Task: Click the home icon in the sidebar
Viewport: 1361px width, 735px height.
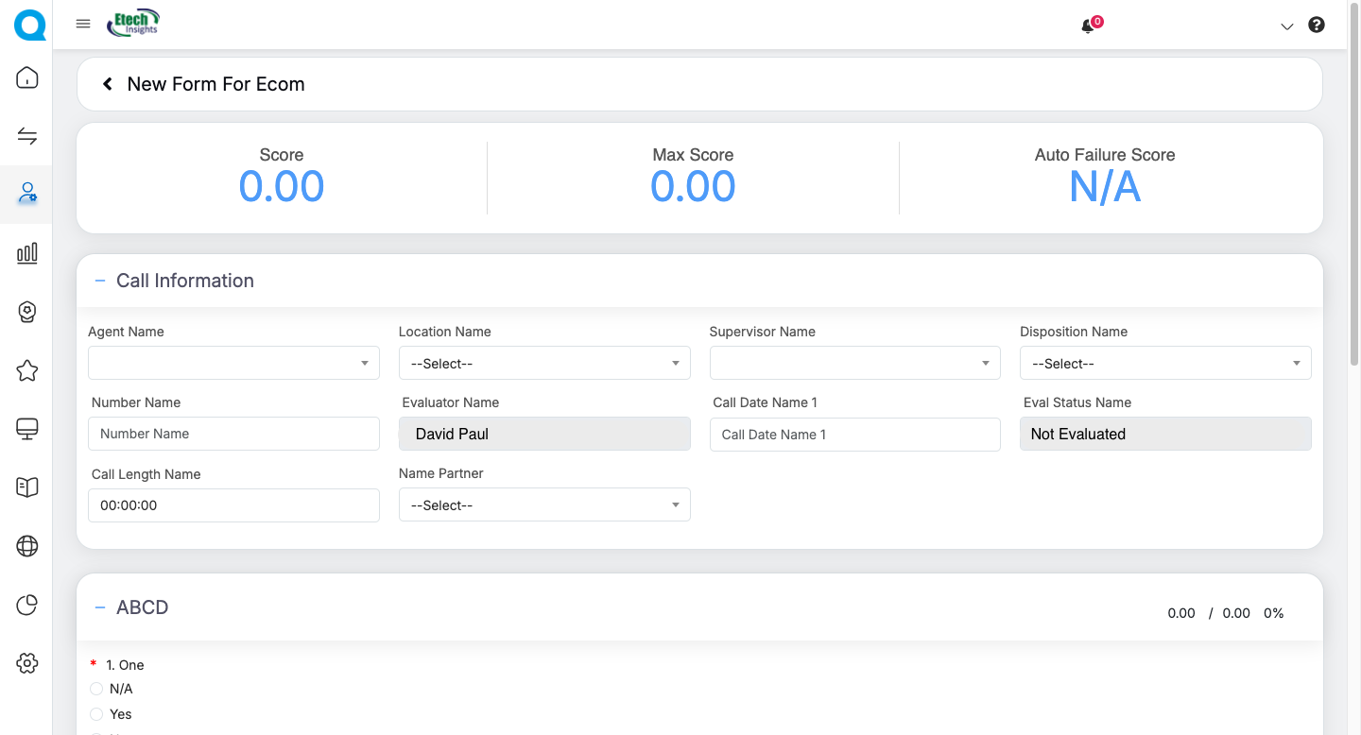Action: point(27,77)
